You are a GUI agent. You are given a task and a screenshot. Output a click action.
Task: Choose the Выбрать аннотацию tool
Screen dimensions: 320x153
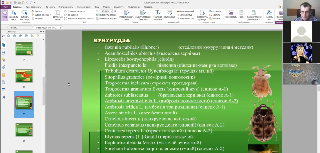click(x=25, y=15)
